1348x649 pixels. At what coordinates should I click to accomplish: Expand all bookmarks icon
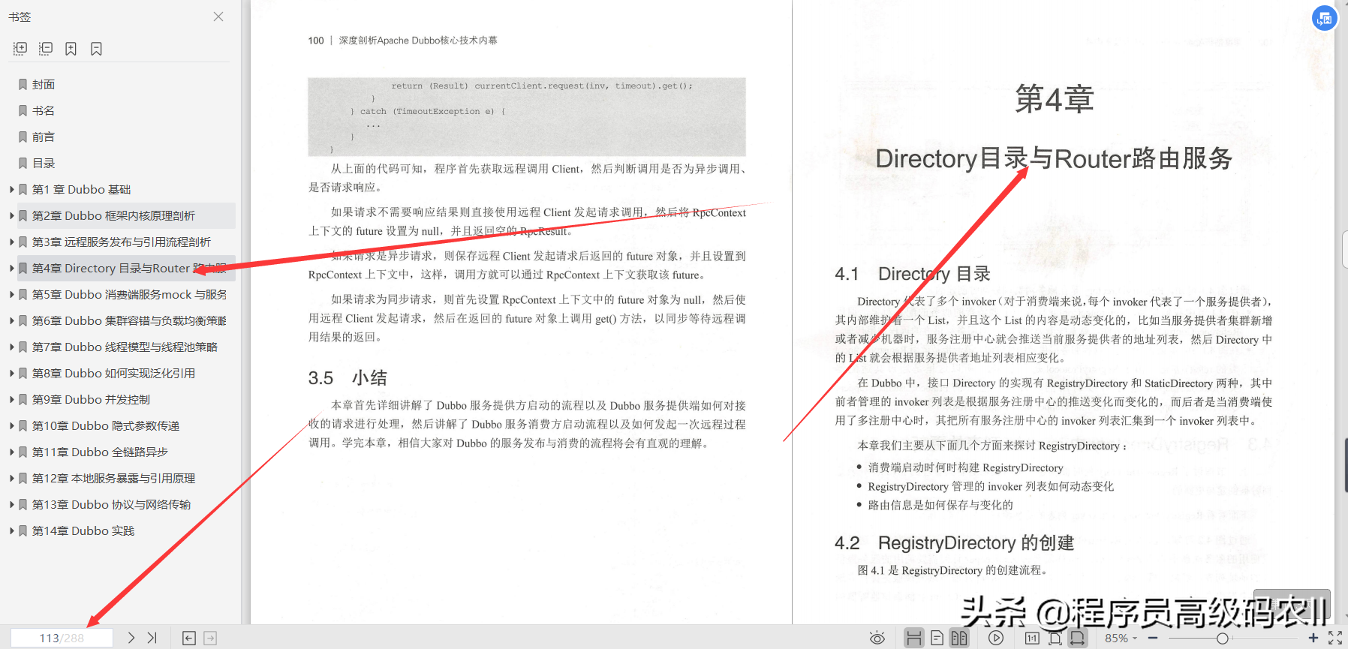point(20,49)
